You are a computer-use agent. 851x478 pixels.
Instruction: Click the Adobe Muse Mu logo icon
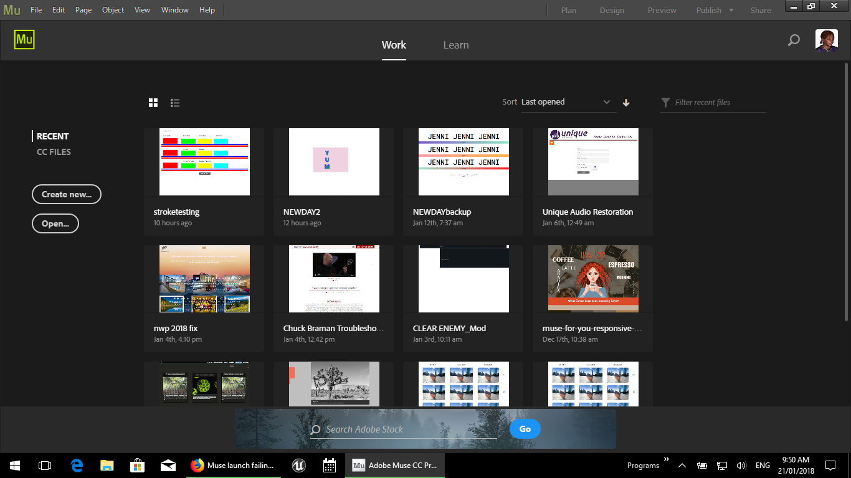pyautogui.click(x=24, y=40)
